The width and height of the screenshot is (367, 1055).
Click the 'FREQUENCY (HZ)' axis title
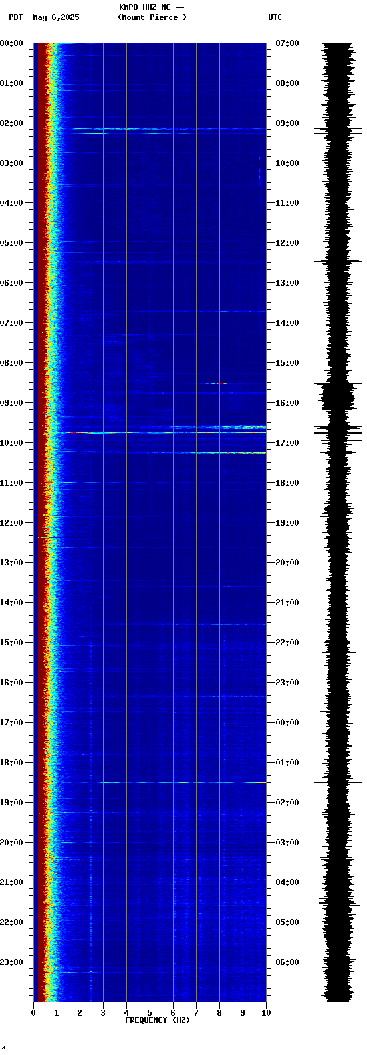158,1020
